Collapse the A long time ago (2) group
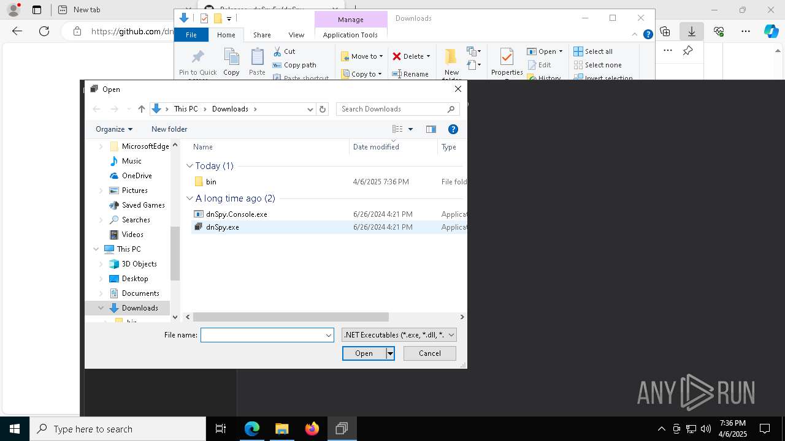This screenshot has height=441, width=785. pos(190,198)
